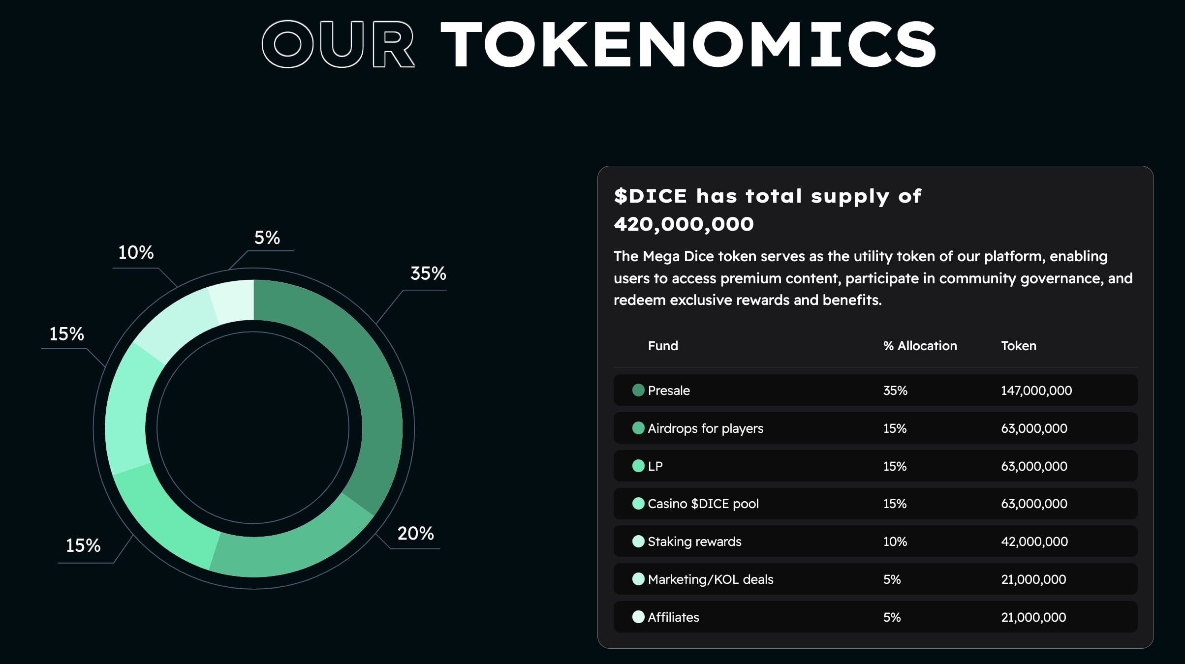
Task: Click the Airdrops for players dot icon
Action: point(638,428)
